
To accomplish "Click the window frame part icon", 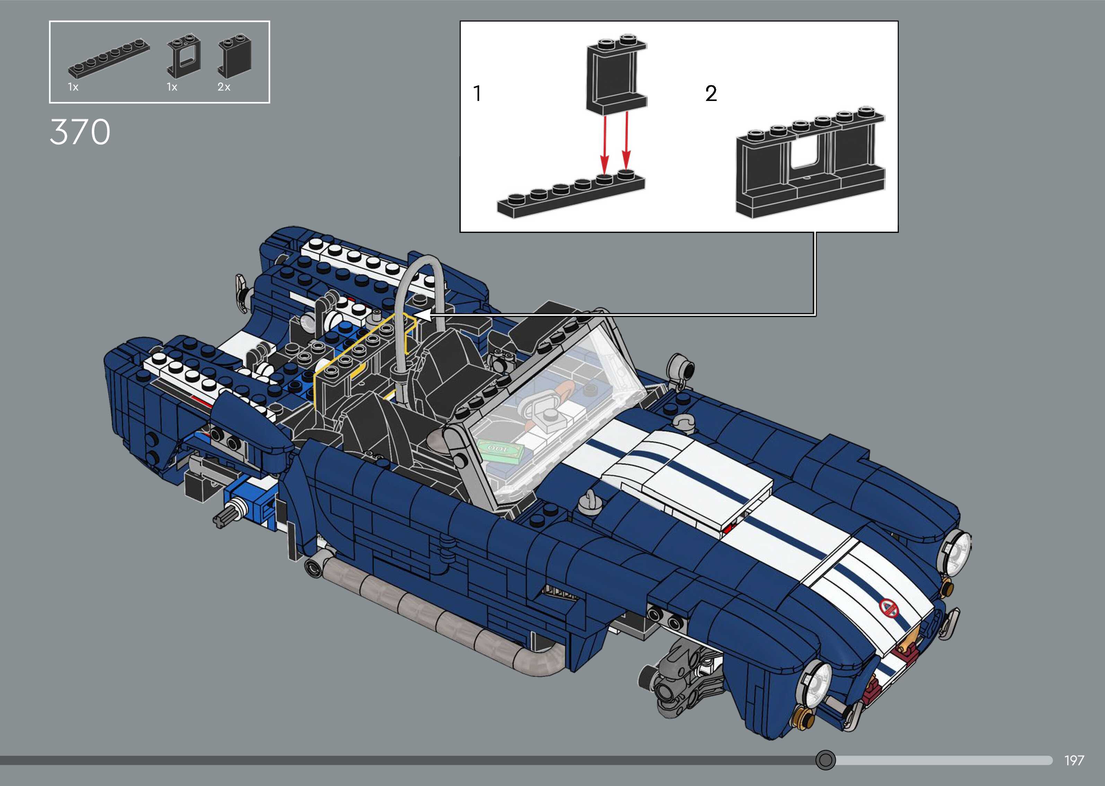I will pyautogui.click(x=183, y=56).
